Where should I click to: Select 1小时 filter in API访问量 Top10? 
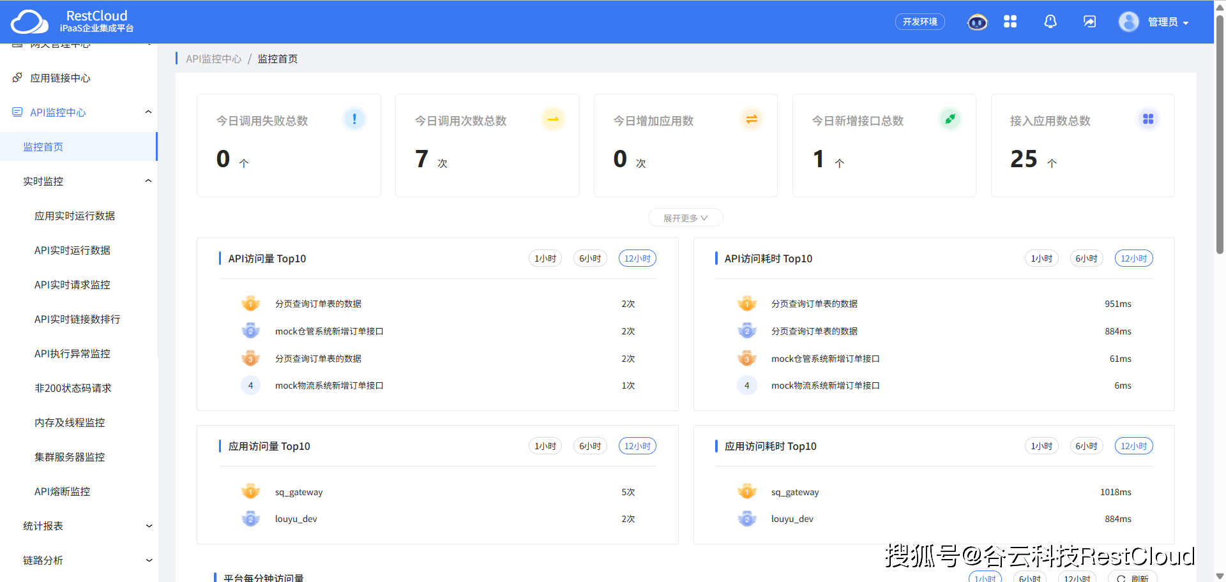point(545,258)
